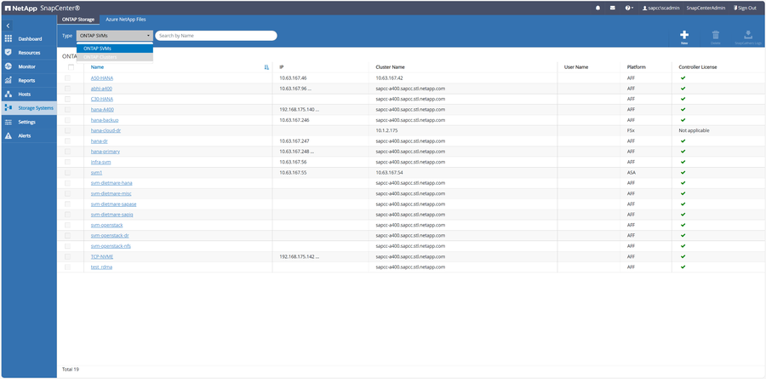Sort by Name column sort icon
The width and height of the screenshot is (766, 379).
click(266, 67)
